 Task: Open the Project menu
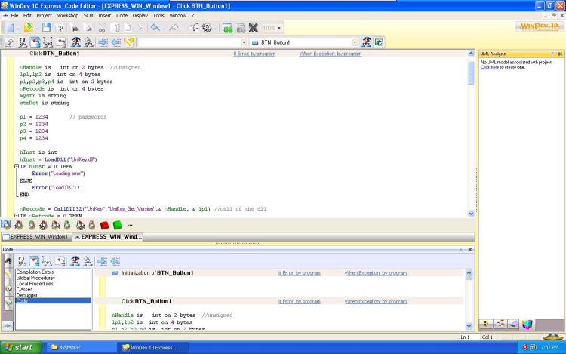[44, 16]
